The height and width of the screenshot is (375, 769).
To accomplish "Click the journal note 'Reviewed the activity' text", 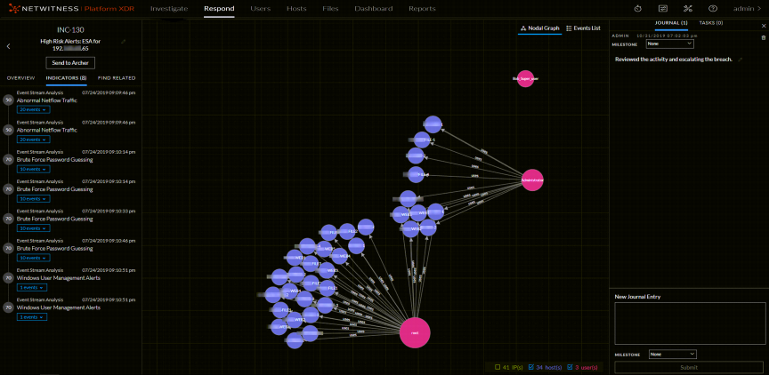I will [674, 60].
